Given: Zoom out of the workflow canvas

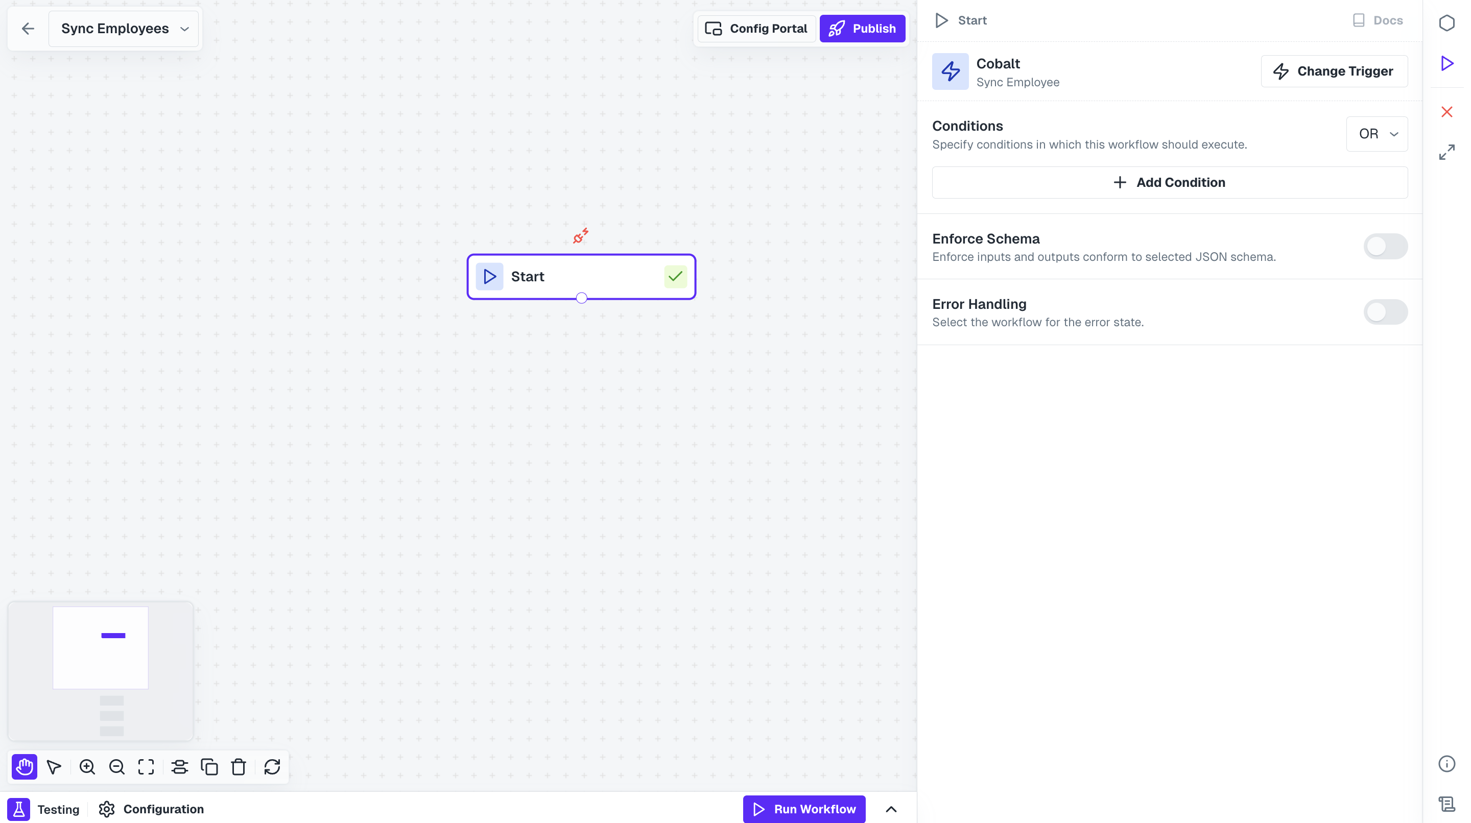Looking at the screenshot, I should pyautogui.click(x=116, y=767).
